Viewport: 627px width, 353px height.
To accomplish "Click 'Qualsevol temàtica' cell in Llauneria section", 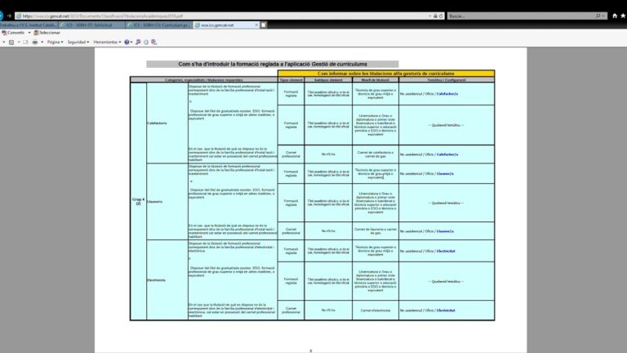I will pyautogui.click(x=447, y=203).
